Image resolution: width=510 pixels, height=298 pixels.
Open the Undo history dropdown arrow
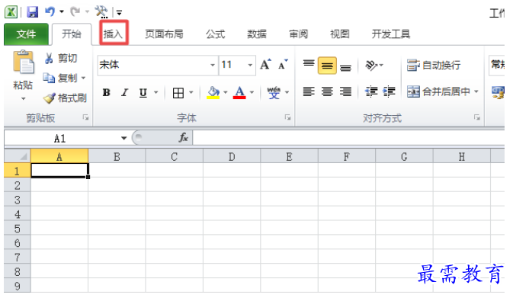pos(62,11)
